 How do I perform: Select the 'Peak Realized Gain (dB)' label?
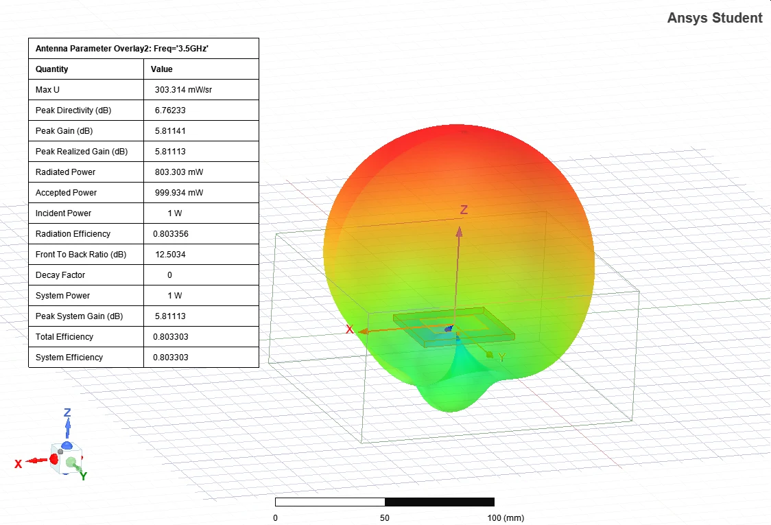tap(82, 152)
